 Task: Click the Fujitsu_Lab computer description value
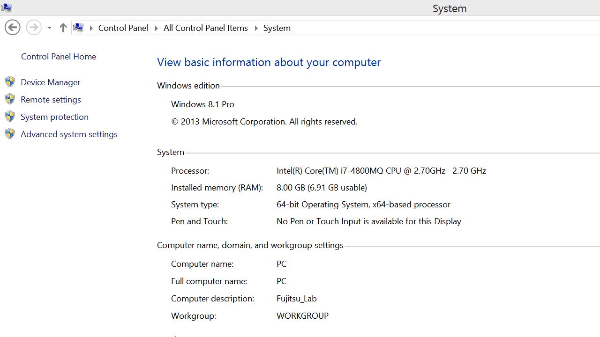click(x=297, y=299)
